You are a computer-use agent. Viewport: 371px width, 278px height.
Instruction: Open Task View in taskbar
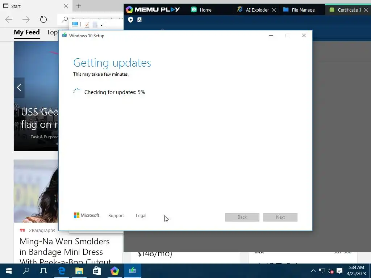tap(43, 271)
